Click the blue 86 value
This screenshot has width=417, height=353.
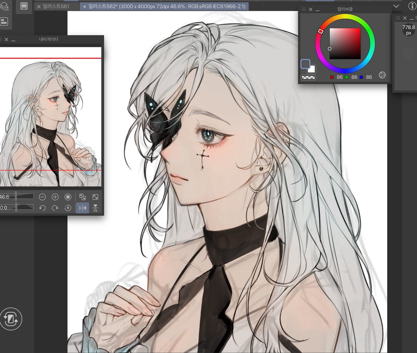tap(369, 77)
